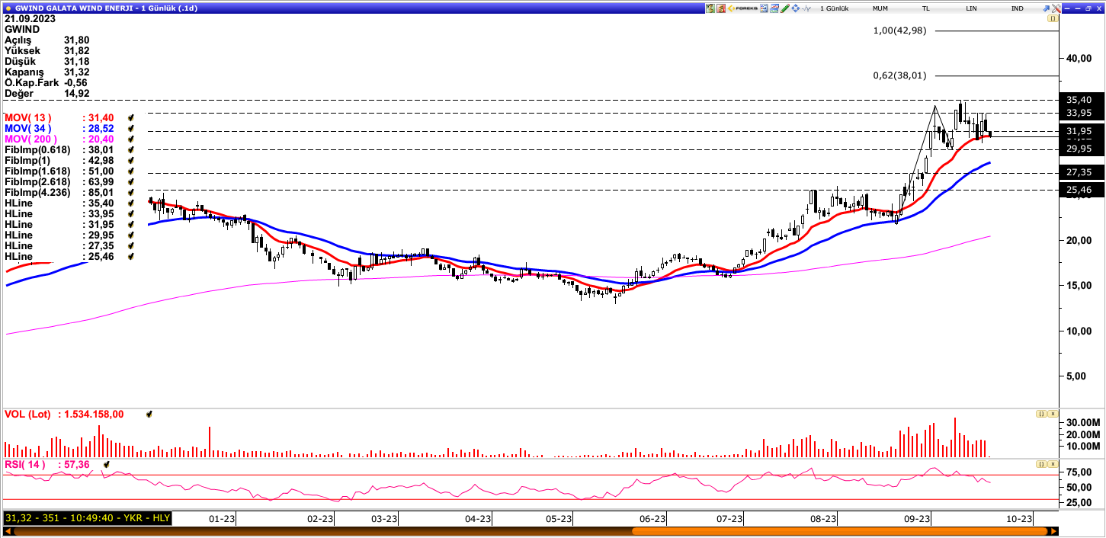
Task: Toggle the FibImp(2.618) checkmark
Action: pos(131,182)
